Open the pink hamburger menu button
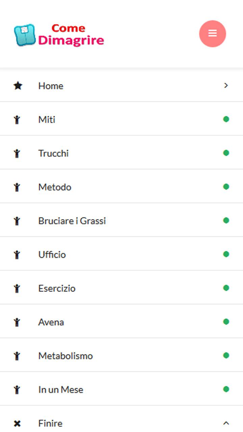Viewport: 243px width, 432px height. point(213,33)
